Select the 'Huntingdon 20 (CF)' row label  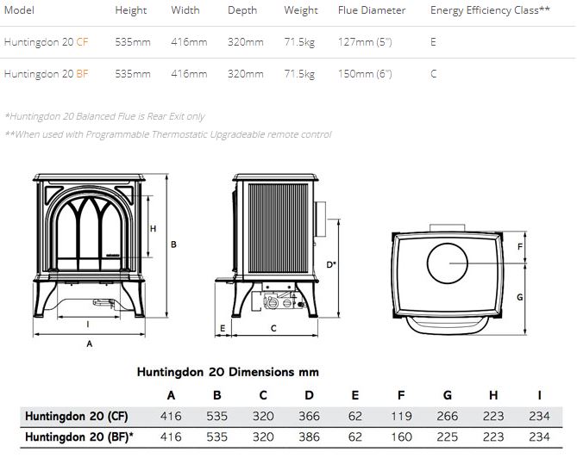[77, 416]
